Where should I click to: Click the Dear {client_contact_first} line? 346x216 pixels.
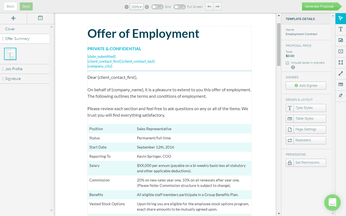coord(112,77)
